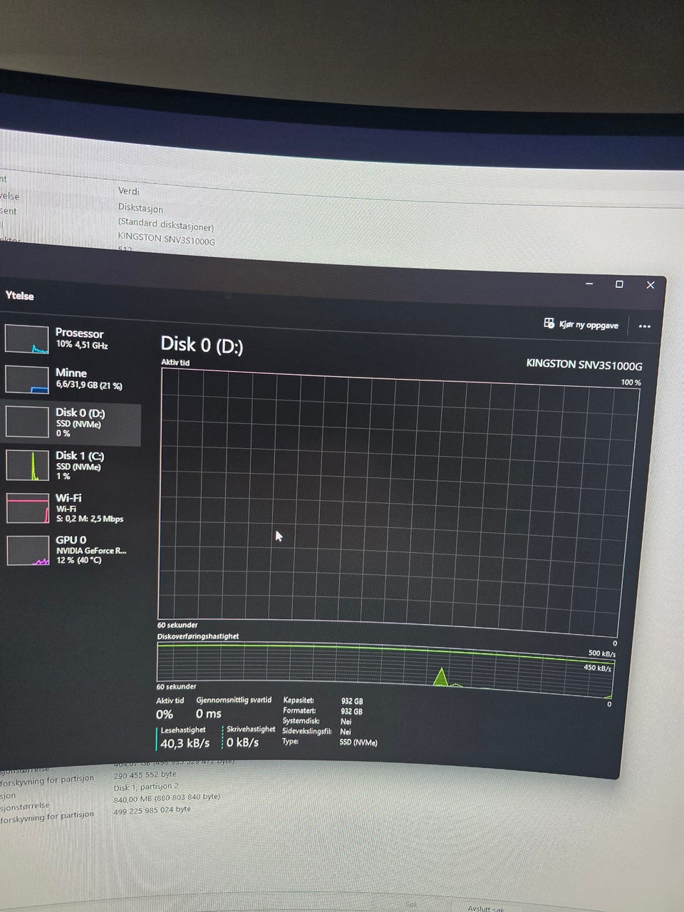Screen dimensions: 684x912
Task: Close the Task Manager window
Action: (650, 285)
